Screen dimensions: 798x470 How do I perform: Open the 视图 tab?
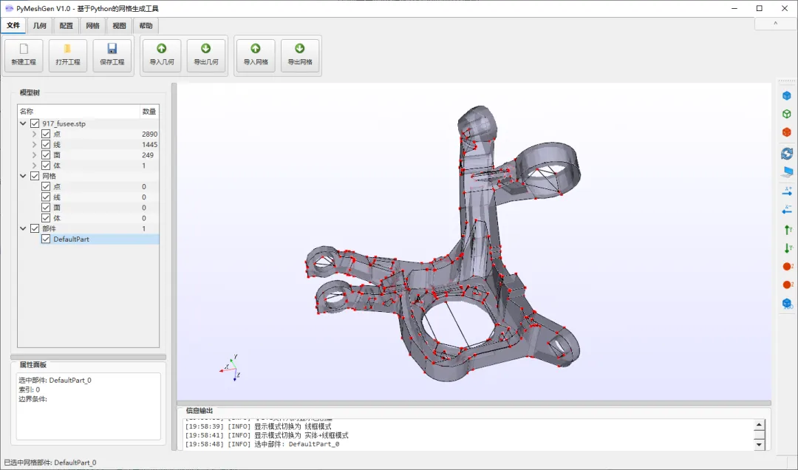tap(119, 25)
